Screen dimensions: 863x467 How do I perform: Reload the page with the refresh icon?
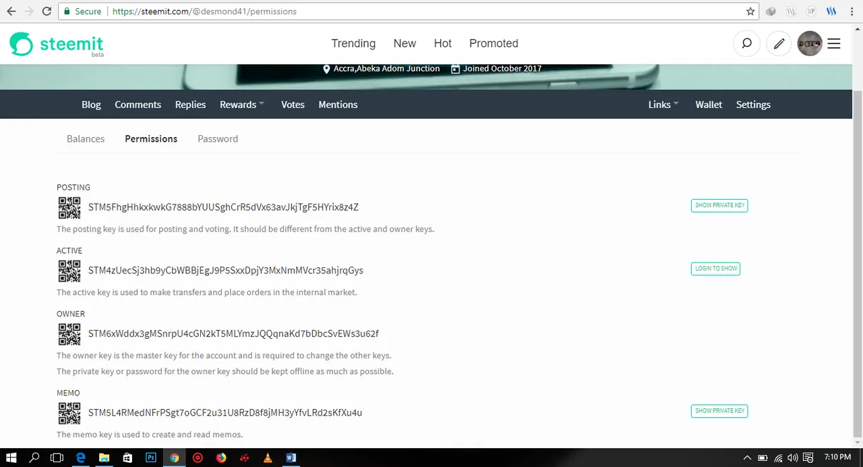[47, 11]
